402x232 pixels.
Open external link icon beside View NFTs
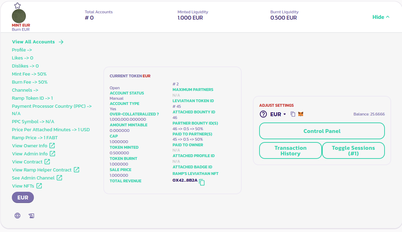tap(39, 186)
